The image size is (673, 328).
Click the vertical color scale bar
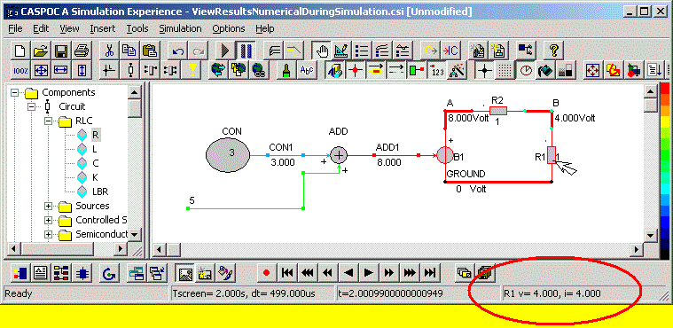666,172
